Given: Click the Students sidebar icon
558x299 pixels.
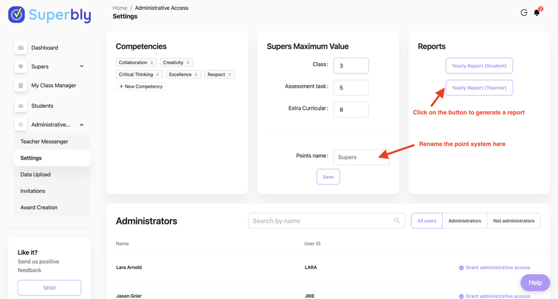Looking at the screenshot, I should click(x=21, y=106).
